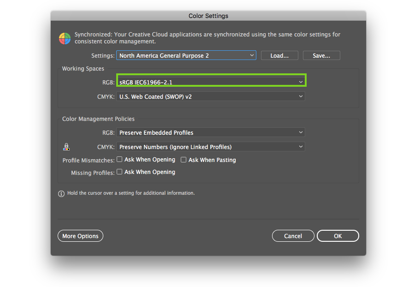415x287 pixels.
Task: Tick the Ask When Pasting checkbox
Action: (x=184, y=160)
